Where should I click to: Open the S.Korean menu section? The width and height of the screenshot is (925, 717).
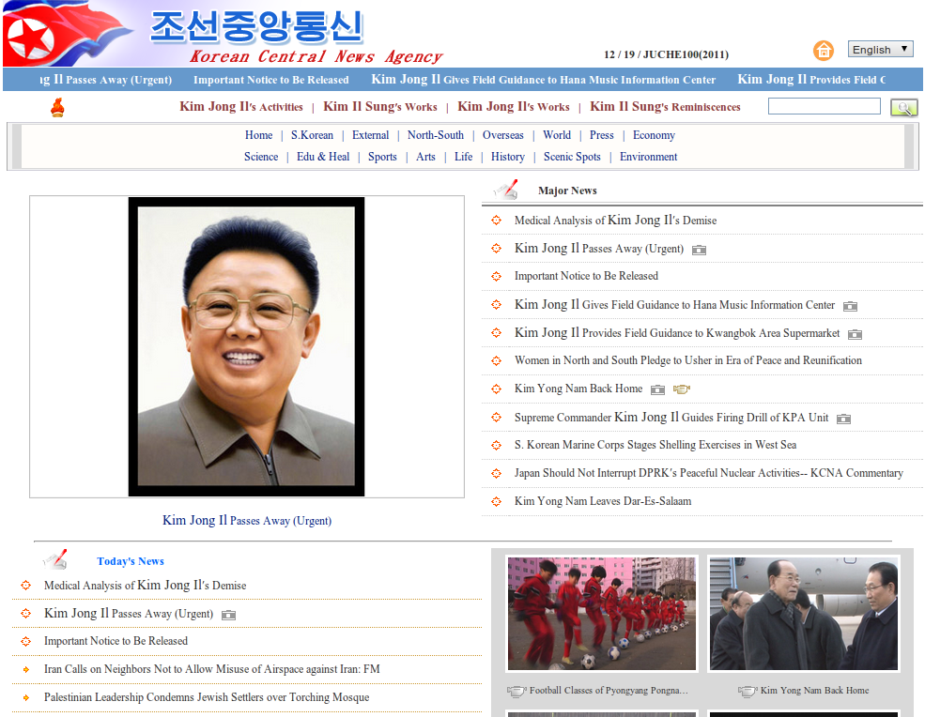point(312,135)
